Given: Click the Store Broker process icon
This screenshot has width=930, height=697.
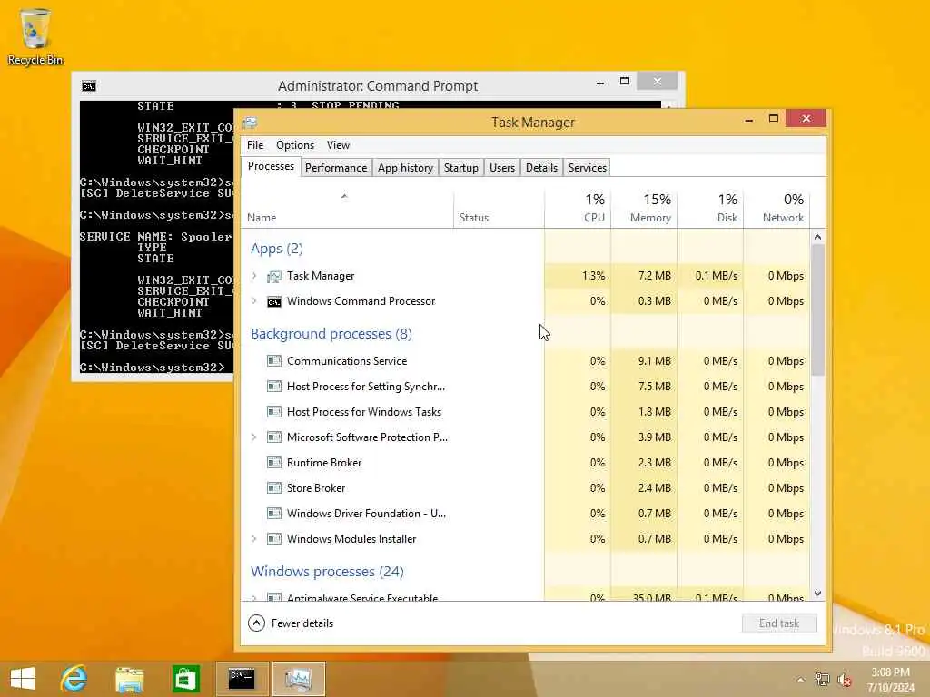Looking at the screenshot, I should (x=274, y=488).
